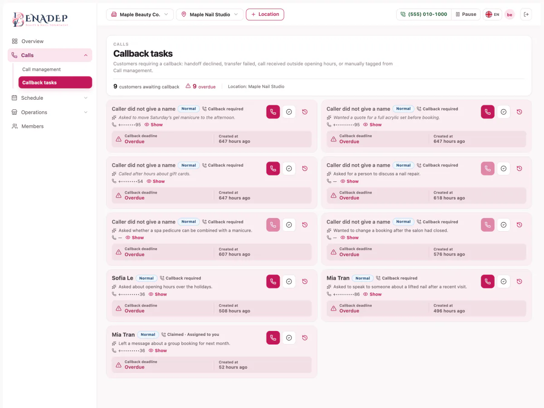Complete the spa pedicure callback task
This screenshot has height=408, width=544.
[289, 225]
